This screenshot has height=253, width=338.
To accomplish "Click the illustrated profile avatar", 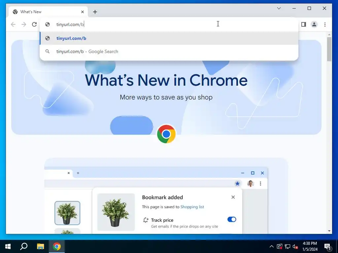I will [251, 183].
